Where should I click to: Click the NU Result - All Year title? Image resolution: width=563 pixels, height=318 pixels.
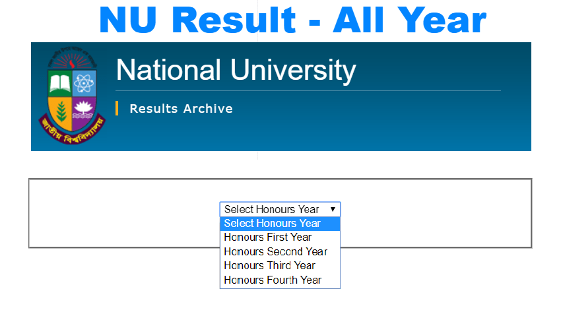pyautogui.click(x=292, y=20)
